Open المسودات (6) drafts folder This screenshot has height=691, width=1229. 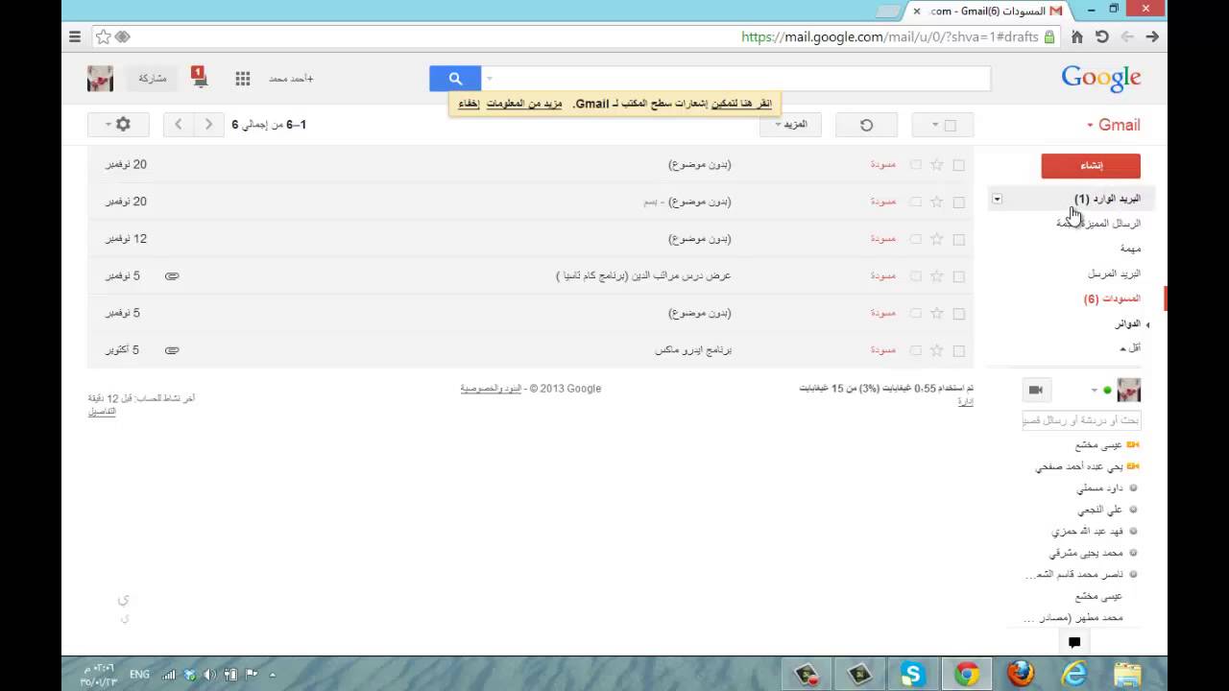click(x=1112, y=299)
